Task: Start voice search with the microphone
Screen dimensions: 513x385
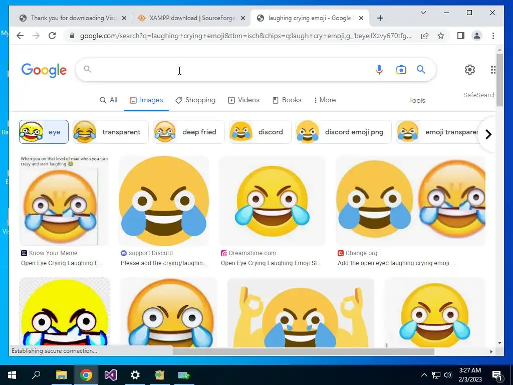Action: point(379,70)
